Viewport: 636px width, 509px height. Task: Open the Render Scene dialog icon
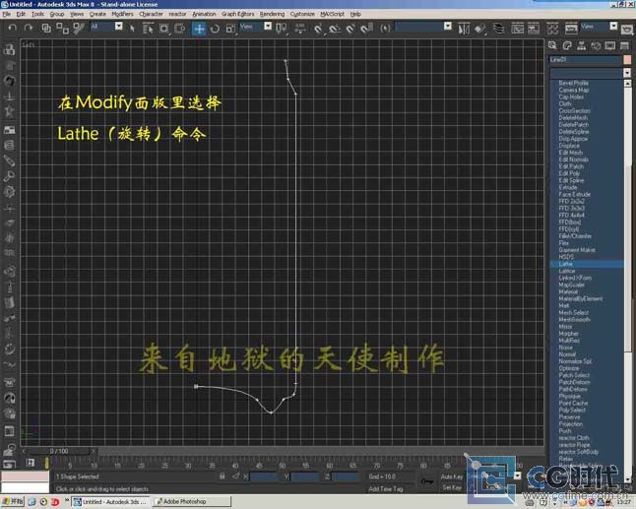click(571, 29)
